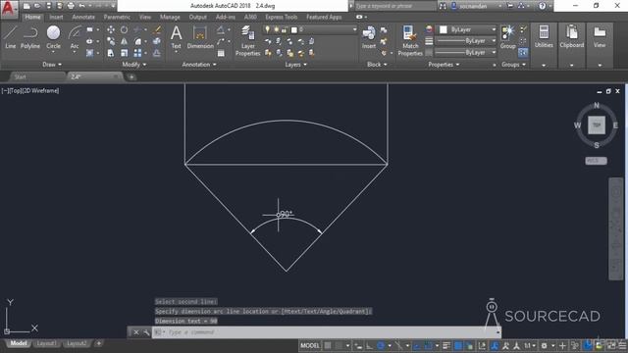The image size is (628, 353).
Task: Toggle grid display in status bar
Action: tap(328, 345)
